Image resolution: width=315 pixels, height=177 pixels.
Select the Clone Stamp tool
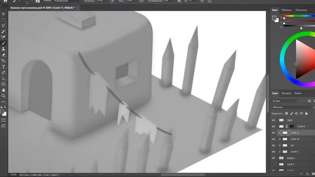click(3, 49)
